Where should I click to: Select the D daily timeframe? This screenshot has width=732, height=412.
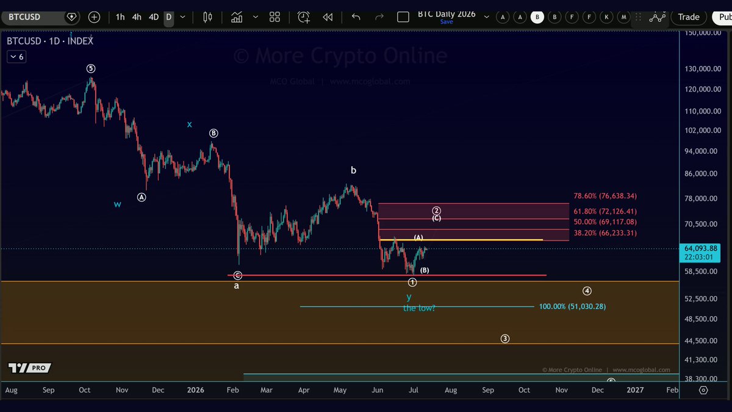tap(168, 17)
